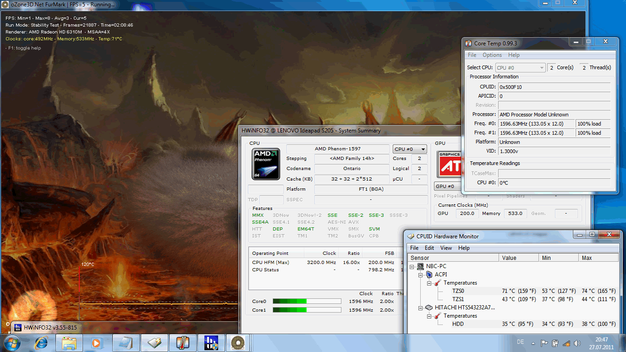Image resolution: width=626 pixels, height=352 pixels.
Task: Click the Platform field FT1 (BGA)
Action: pos(371,189)
